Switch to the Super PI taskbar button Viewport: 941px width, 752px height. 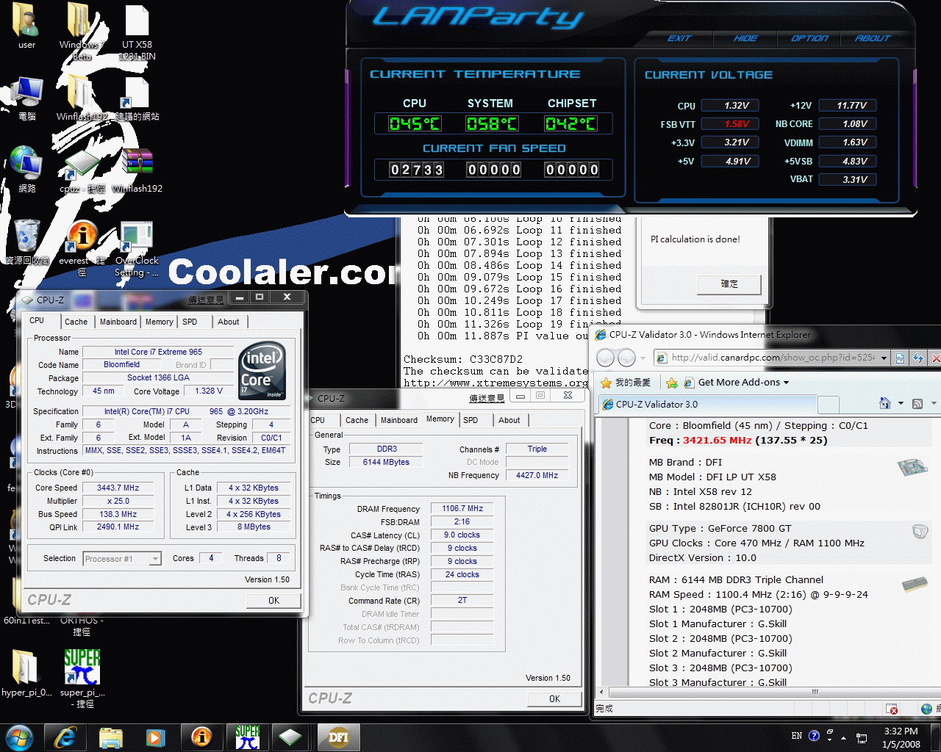pyautogui.click(x=247, y=737)
